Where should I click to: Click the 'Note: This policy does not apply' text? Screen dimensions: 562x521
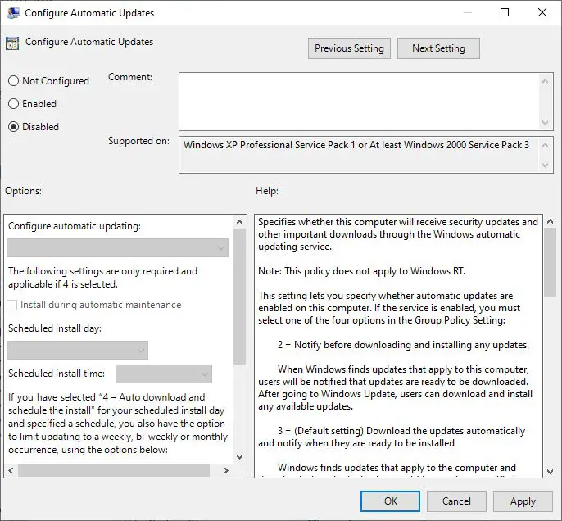[x=361, y=271]
